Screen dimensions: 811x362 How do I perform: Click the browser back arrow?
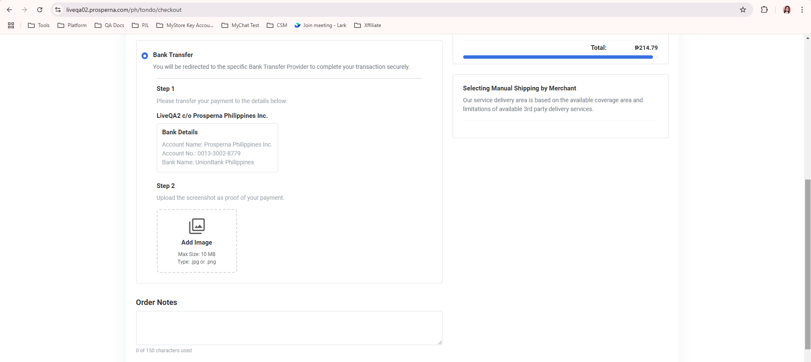pyautogui.click(x=9, y=10)
